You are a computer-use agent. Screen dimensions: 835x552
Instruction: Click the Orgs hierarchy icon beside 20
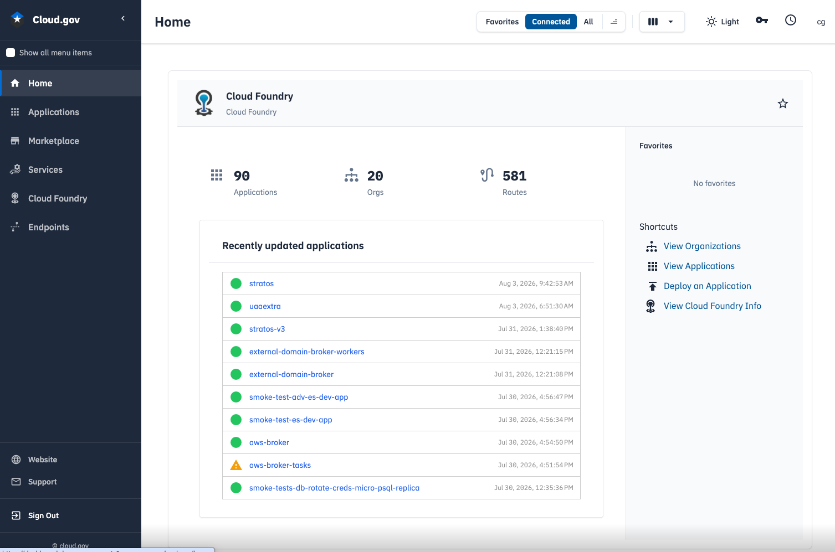[351, 176]
